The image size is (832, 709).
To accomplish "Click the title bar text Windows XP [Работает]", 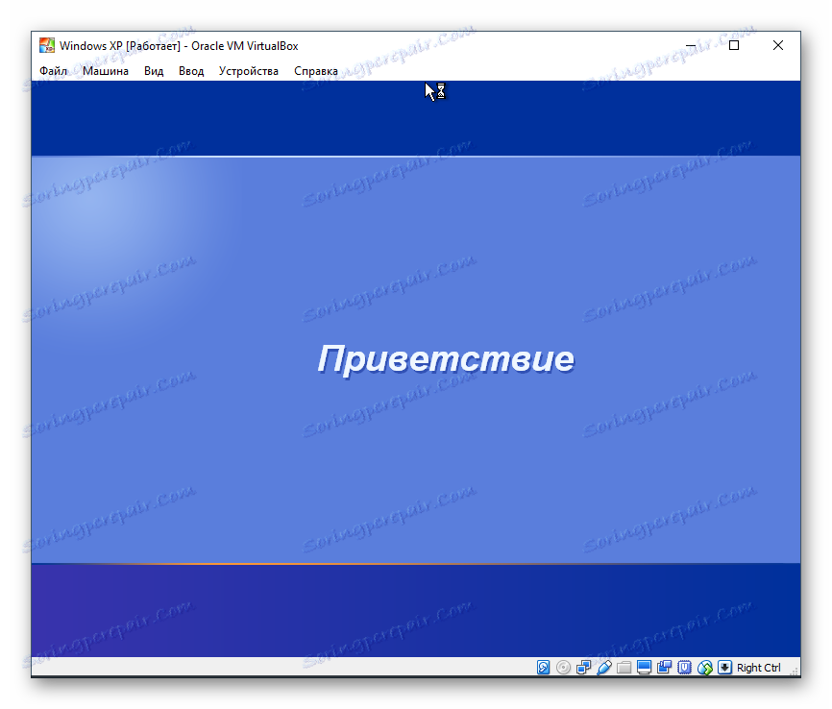I will tap(120, 46).
